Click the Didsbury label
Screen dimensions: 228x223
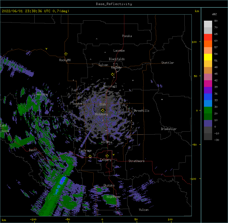pyautogui.click(x=101, y=114)
